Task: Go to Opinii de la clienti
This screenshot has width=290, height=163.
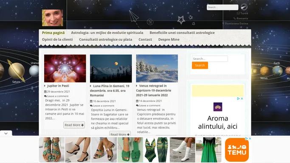Action: coord(57,39)
